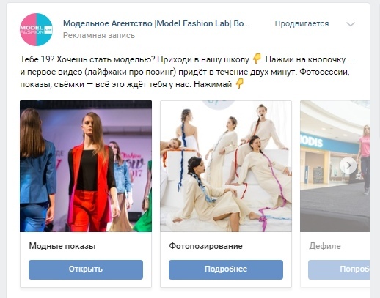Click the Продвигается status label

pyautogui.click(x=302, y=23)
